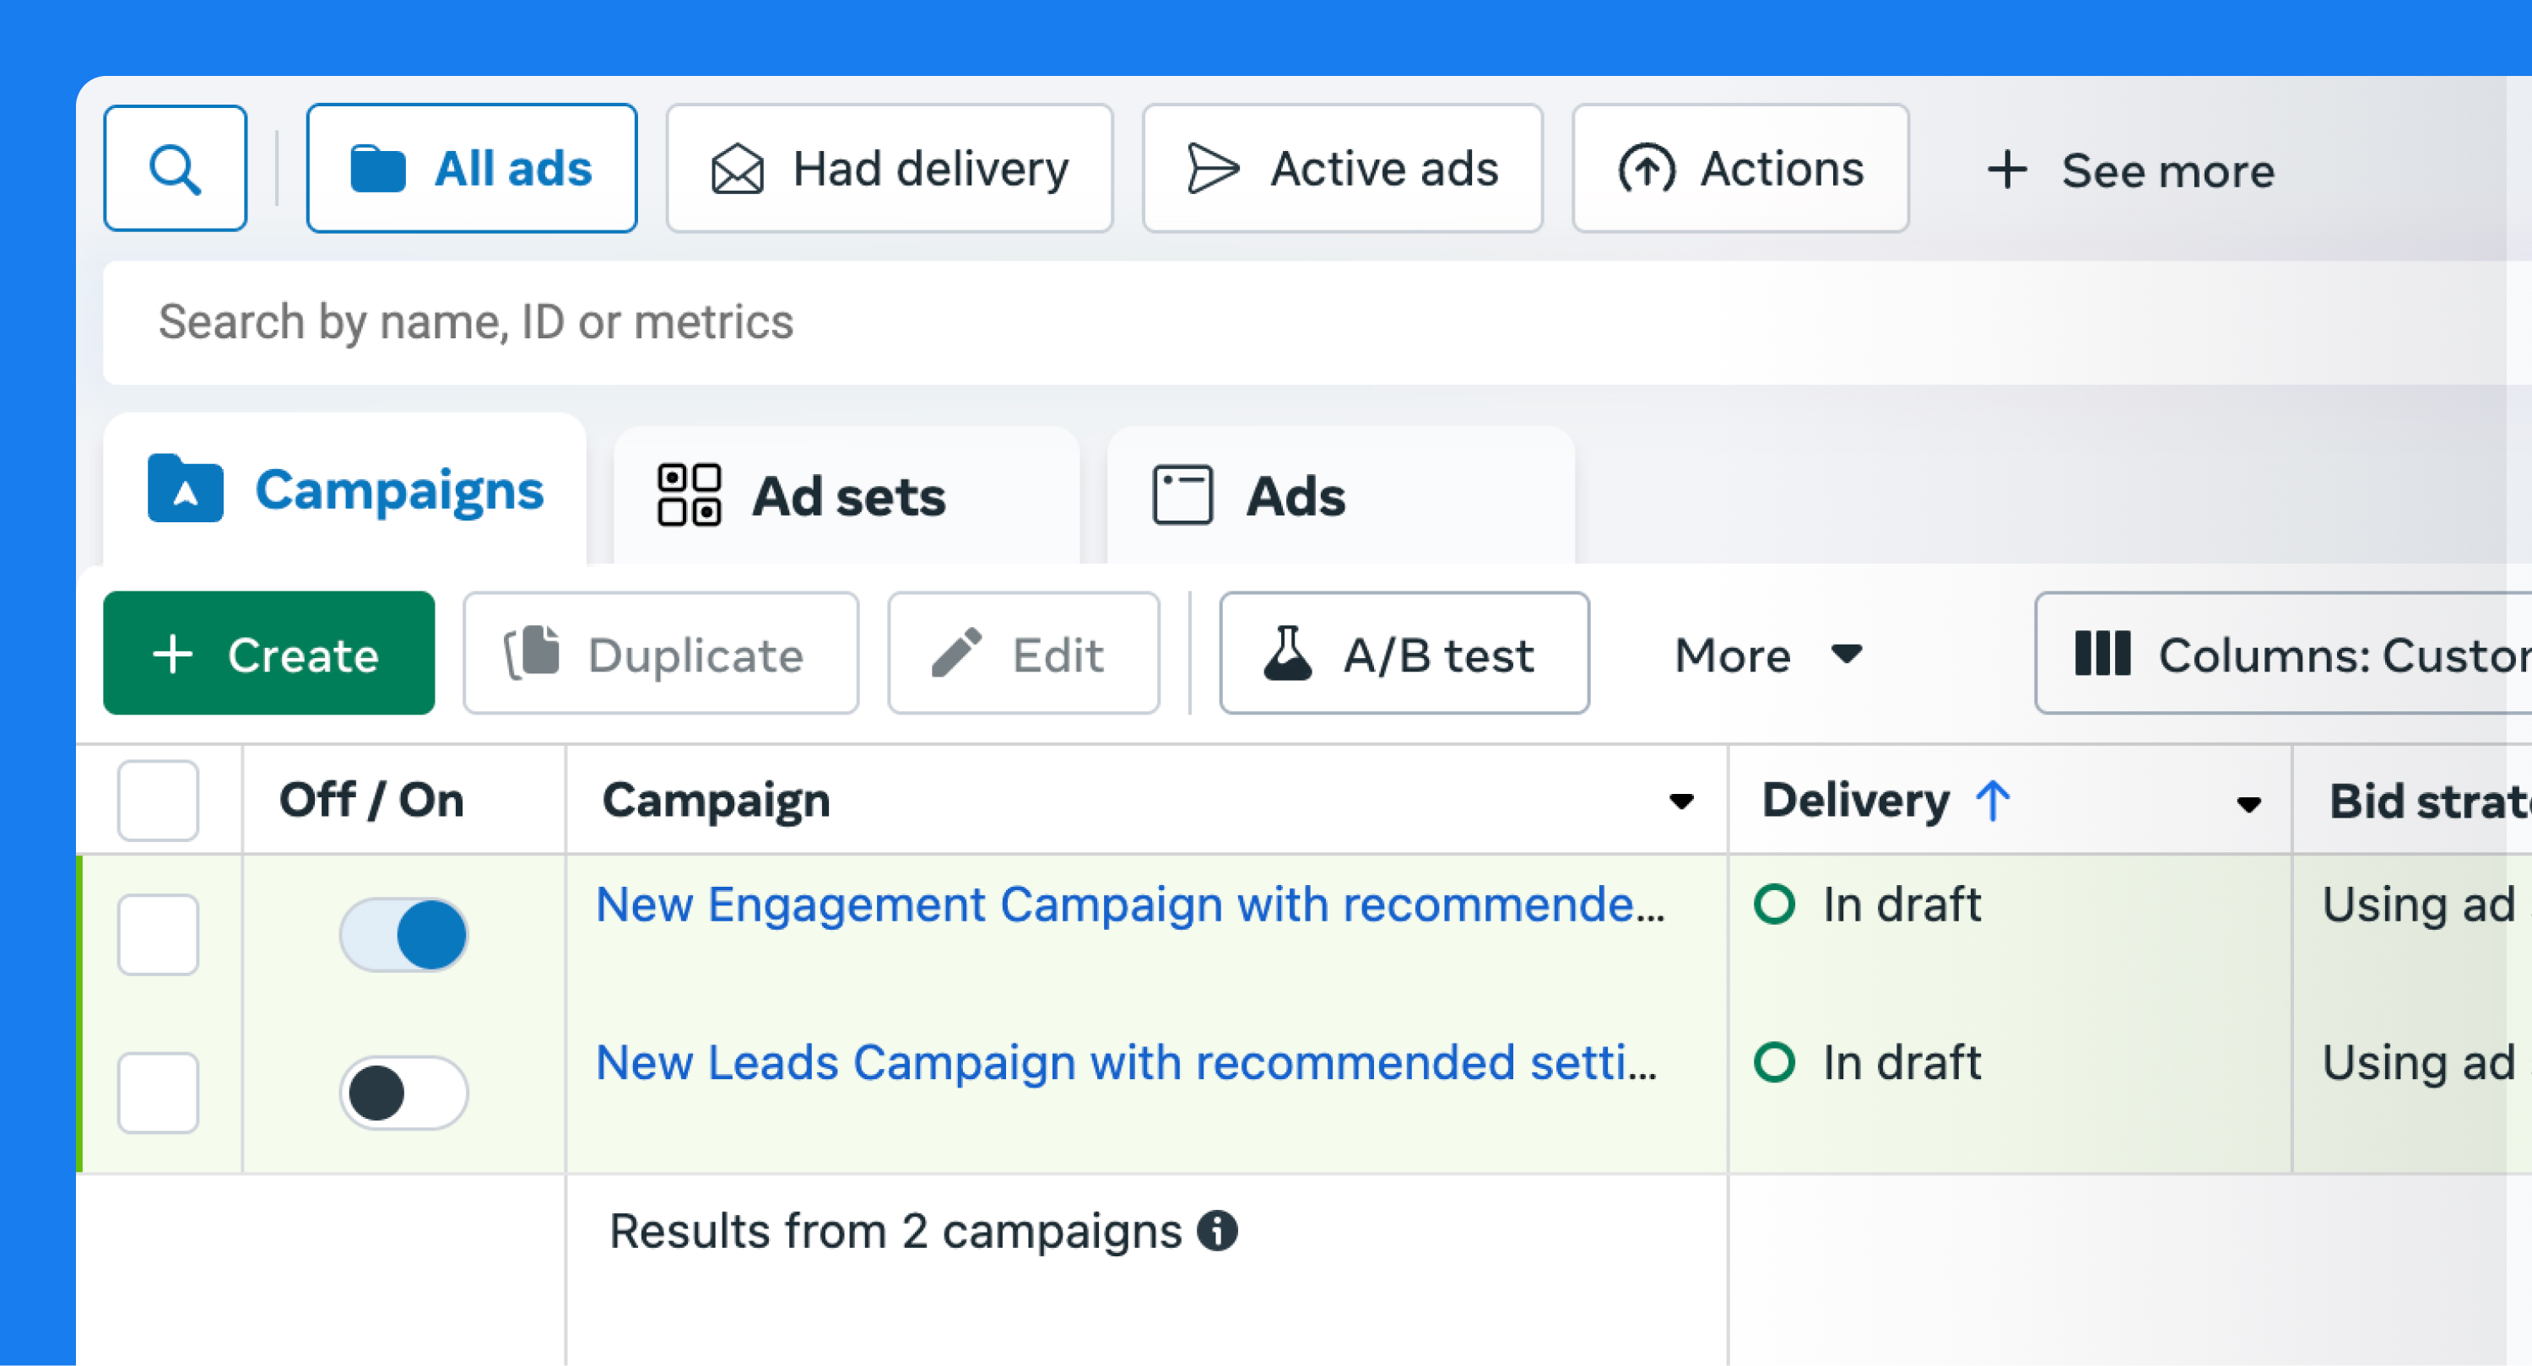Click In draft status of New Leads Campaign
Image resolution: width=2532 pixels, height=1366 pixels.
[1868, 1062]
